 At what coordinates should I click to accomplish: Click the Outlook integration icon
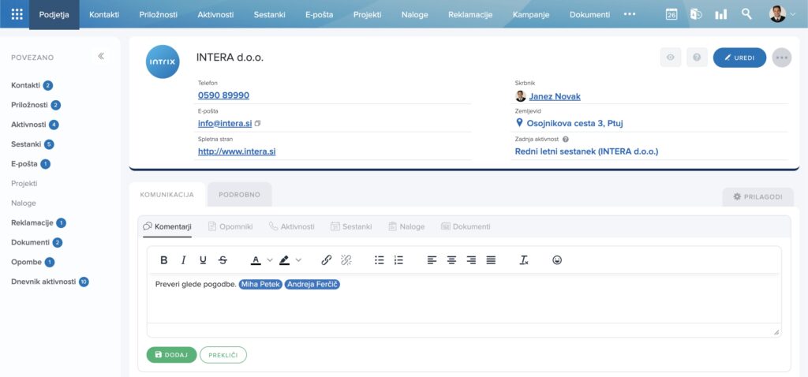696,14
